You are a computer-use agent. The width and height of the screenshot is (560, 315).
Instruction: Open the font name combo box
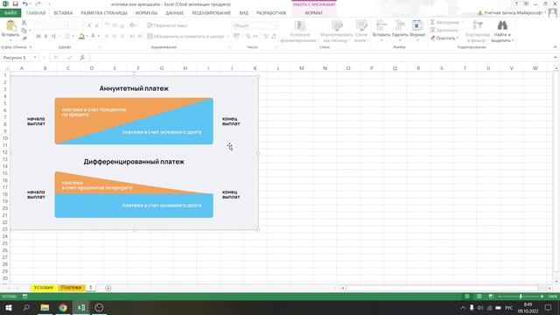(51, 25)
